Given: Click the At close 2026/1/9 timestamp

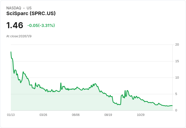Looking at the screenshot, I should [x=19, y=36].
